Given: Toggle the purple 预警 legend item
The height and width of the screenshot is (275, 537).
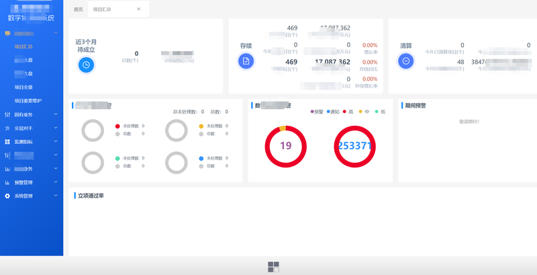Looking at the screenshot, I should (317, 112).
